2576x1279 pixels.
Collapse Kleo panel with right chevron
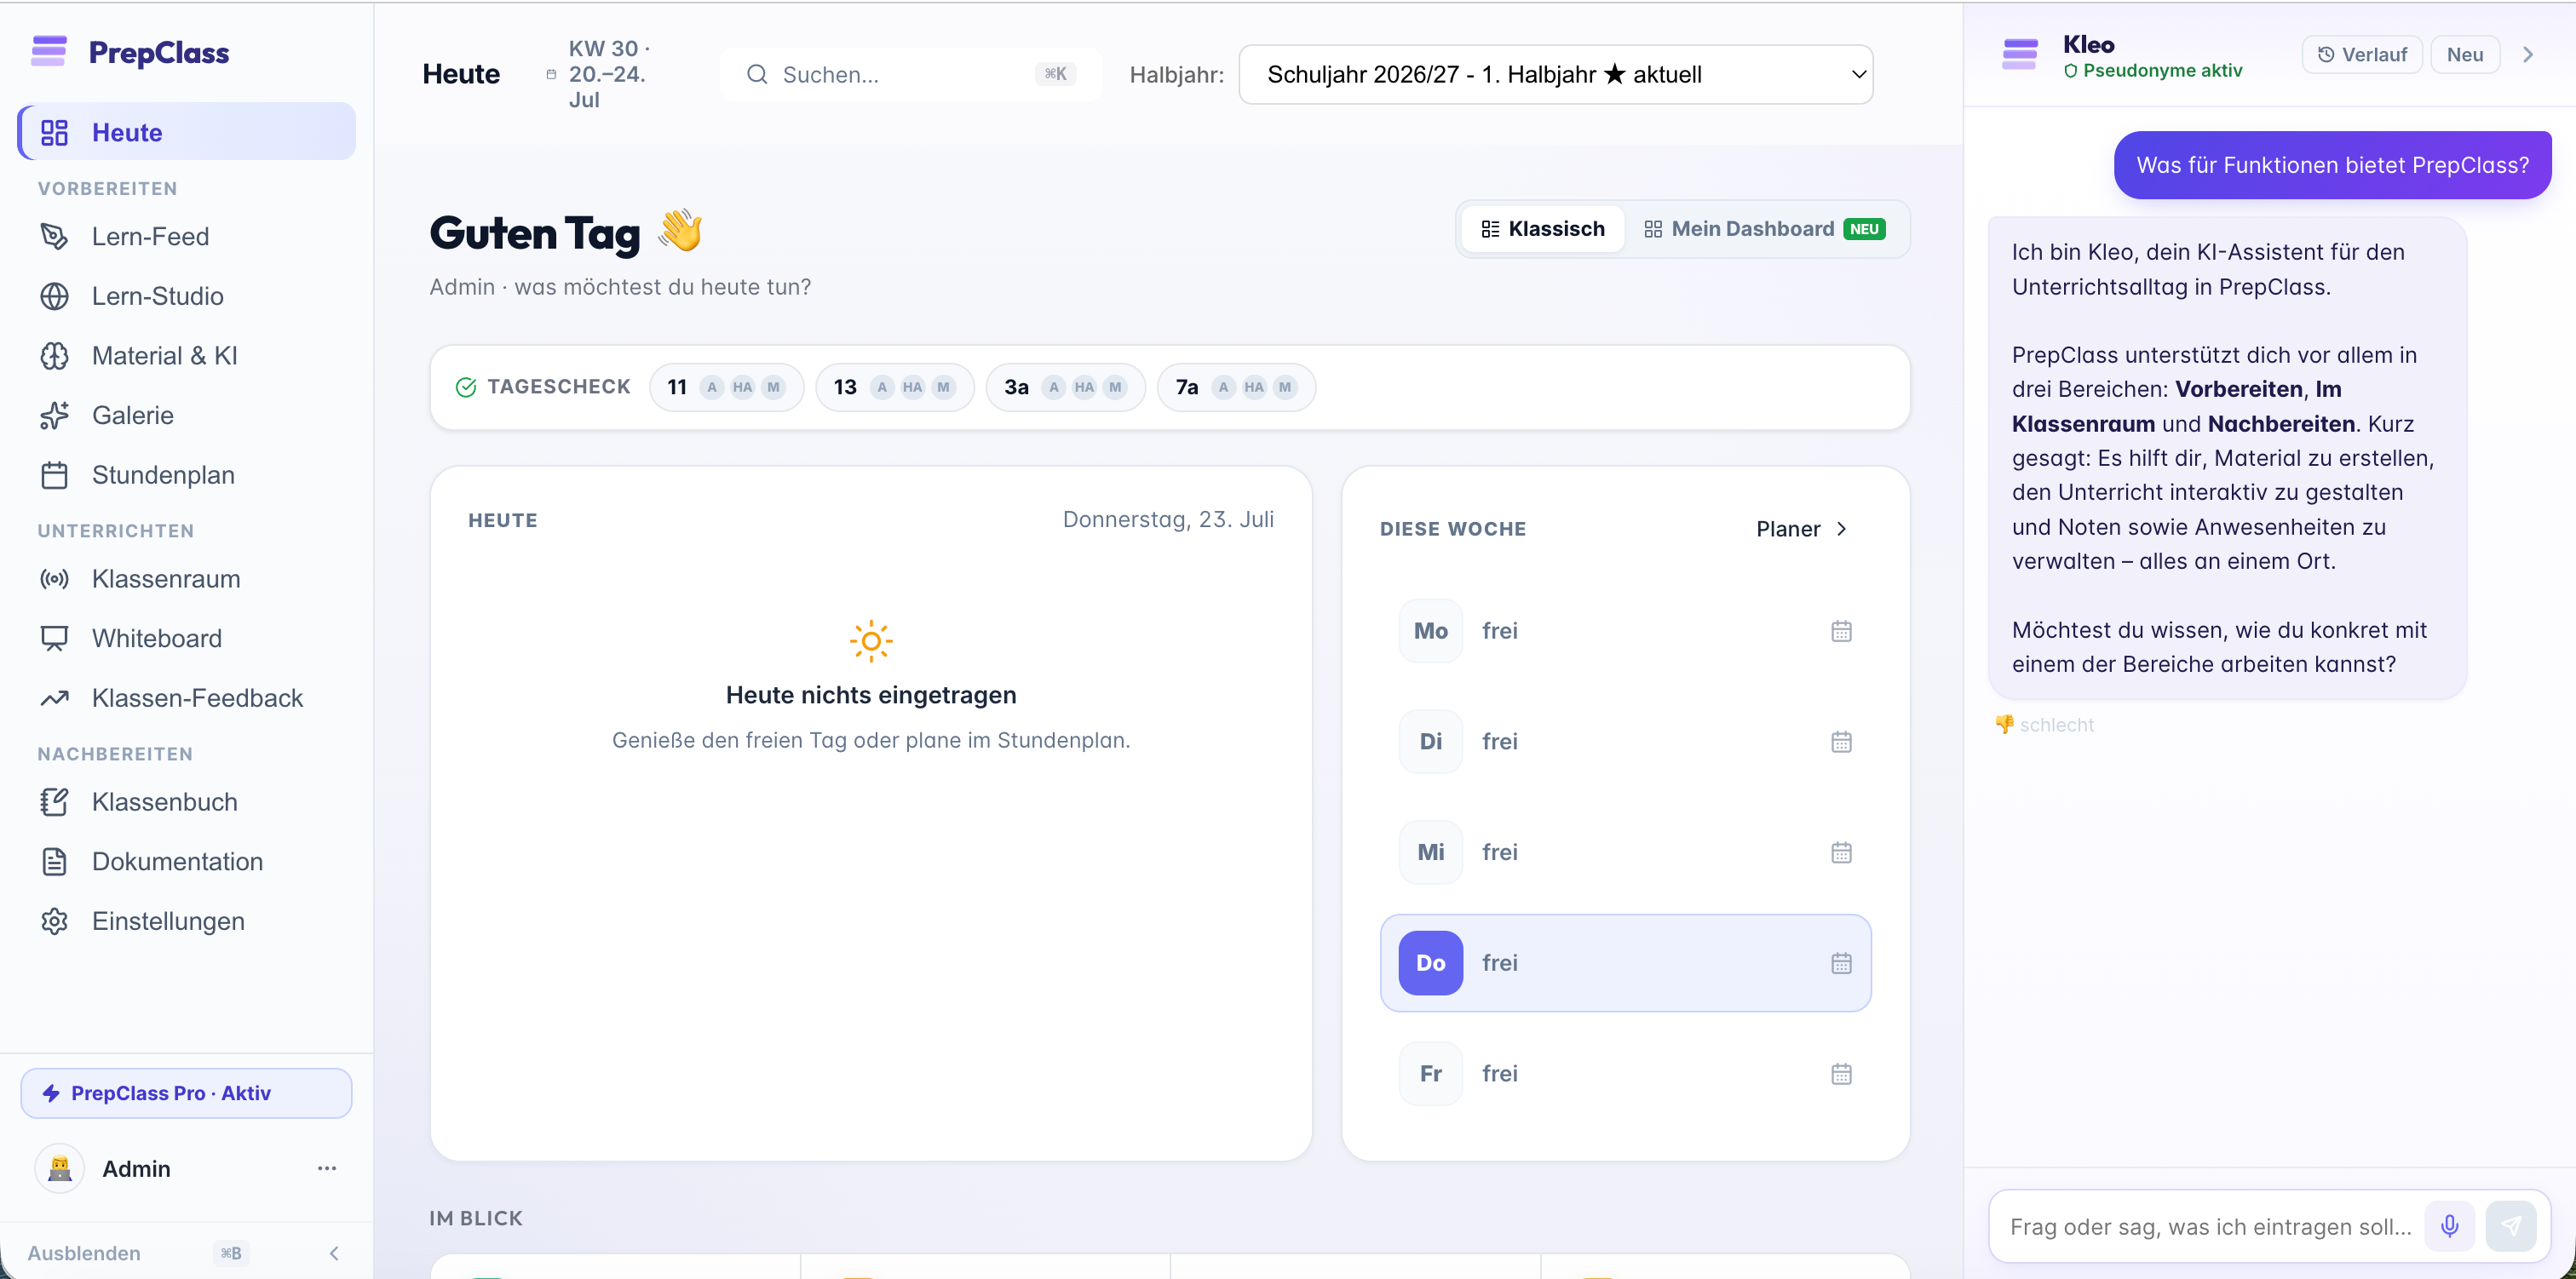2527,55
